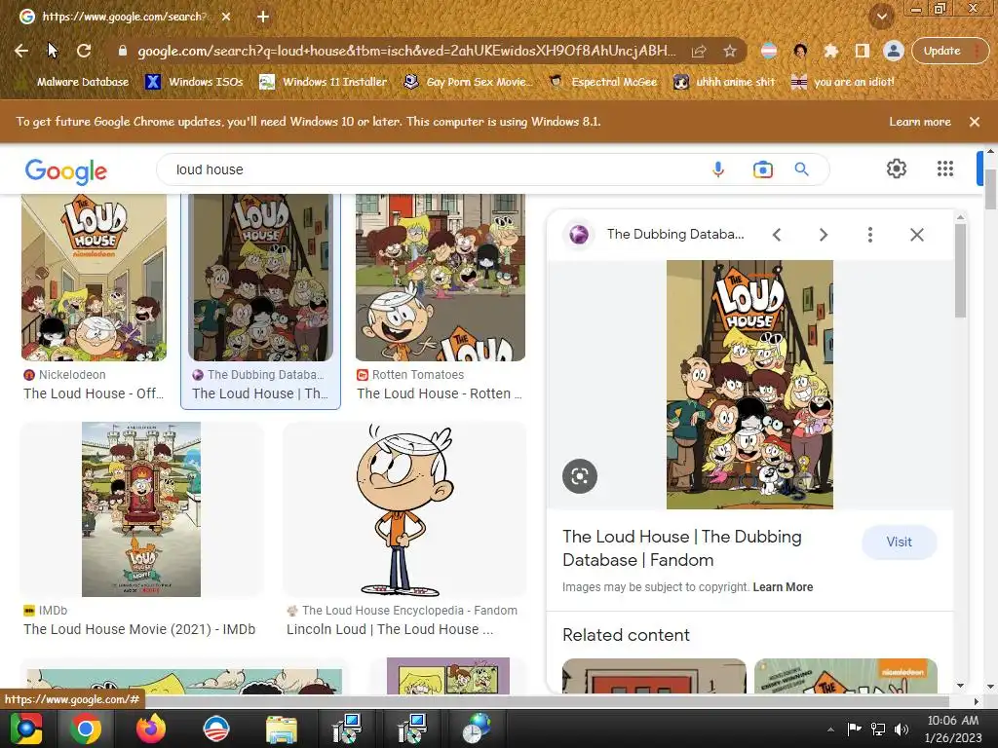Search inside image with Lens icon

pyautogui.click(x=580, y=475)
